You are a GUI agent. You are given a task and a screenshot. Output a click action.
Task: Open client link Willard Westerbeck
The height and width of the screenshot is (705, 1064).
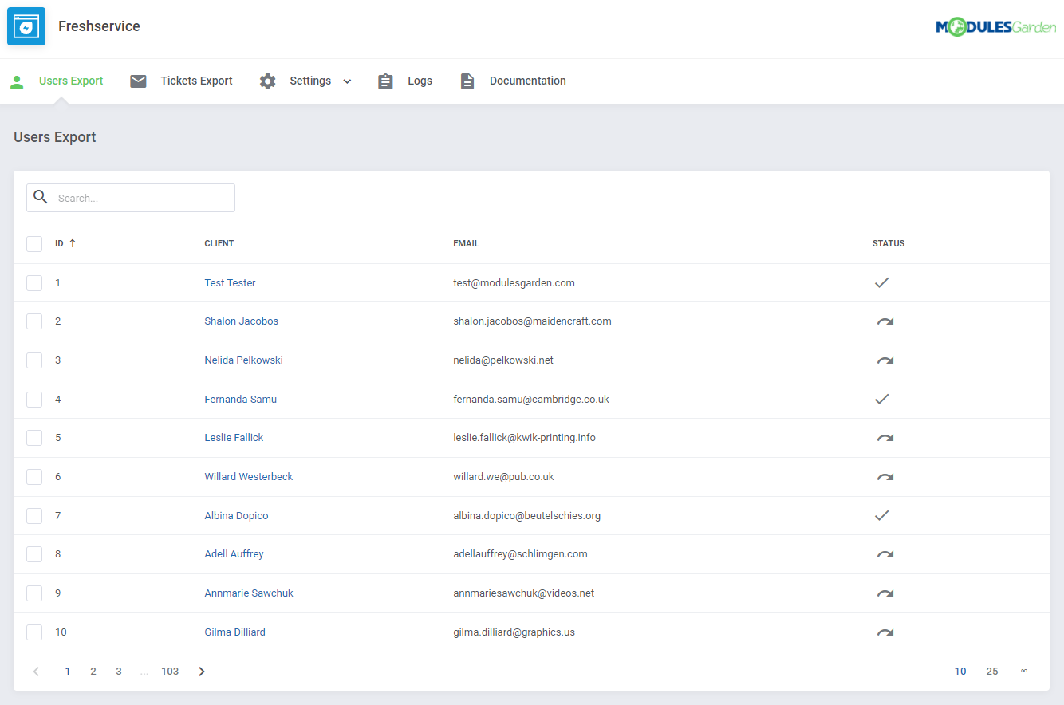249,477
